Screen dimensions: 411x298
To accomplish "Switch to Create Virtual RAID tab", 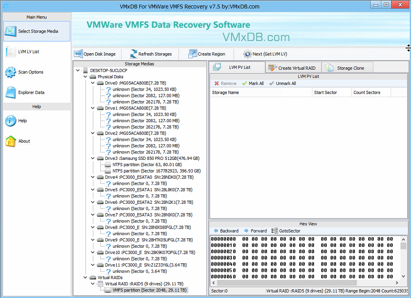I will (293, 68).
